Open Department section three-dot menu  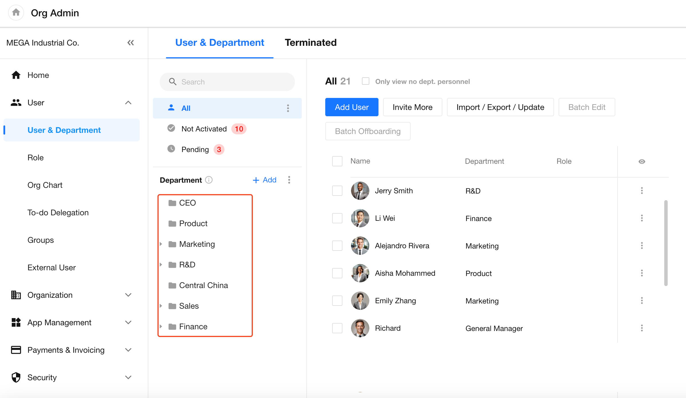pyautogui.click(x=289, y=180)
